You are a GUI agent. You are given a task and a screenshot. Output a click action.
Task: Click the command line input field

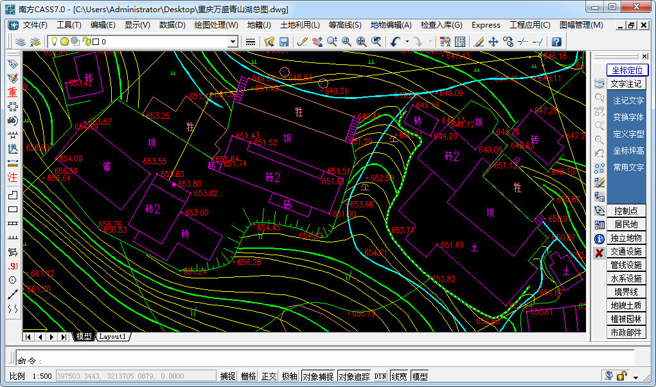325,359
